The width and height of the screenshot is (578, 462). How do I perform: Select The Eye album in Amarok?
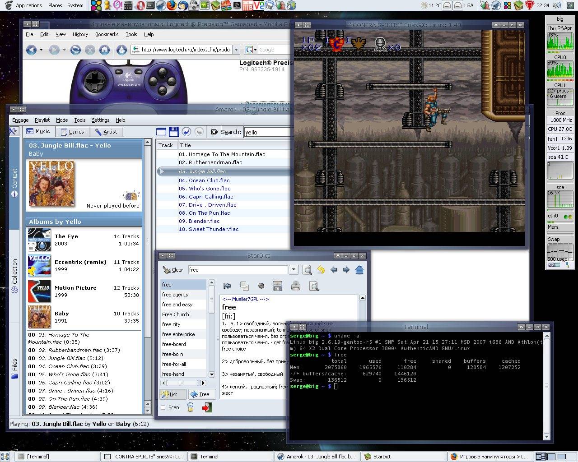[x=84, y=240]
